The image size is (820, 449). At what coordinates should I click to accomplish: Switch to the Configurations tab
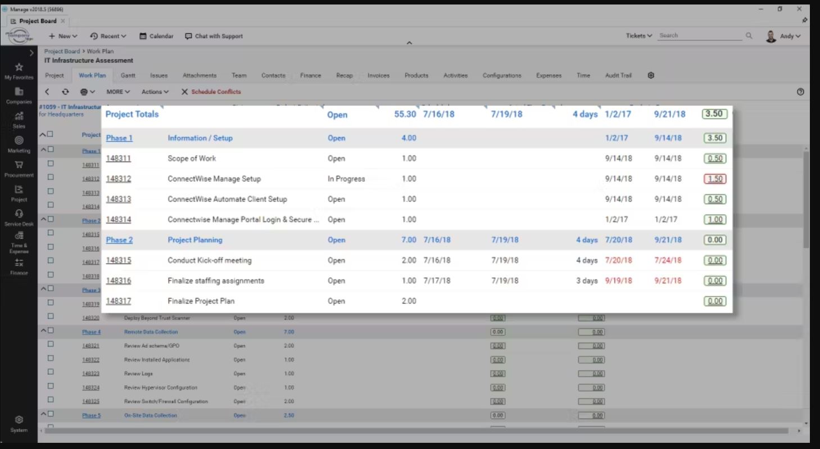click(x=502, y=75)
